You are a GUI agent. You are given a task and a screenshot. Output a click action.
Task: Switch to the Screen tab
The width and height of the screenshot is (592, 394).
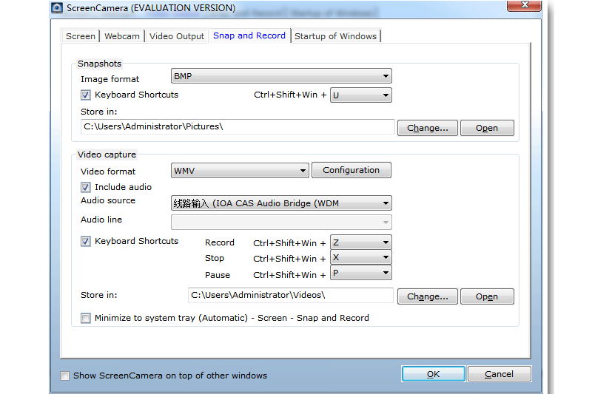coord(81,36)
